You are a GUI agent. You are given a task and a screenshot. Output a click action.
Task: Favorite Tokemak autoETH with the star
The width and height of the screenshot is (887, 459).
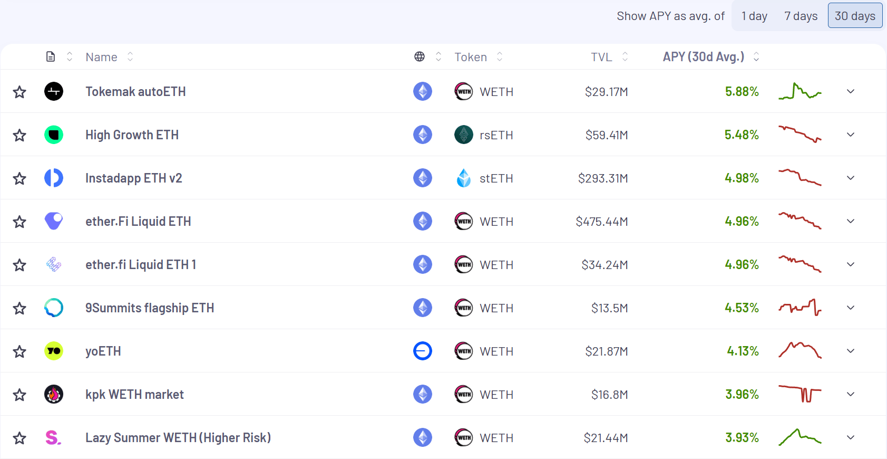(20, 92)
